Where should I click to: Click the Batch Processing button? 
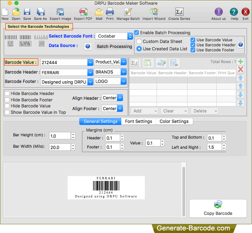114,46
